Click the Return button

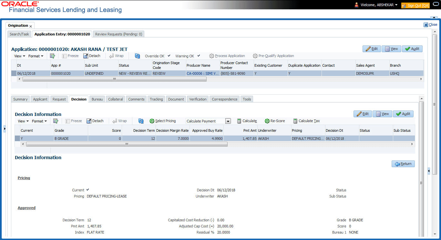click(403, 164)
